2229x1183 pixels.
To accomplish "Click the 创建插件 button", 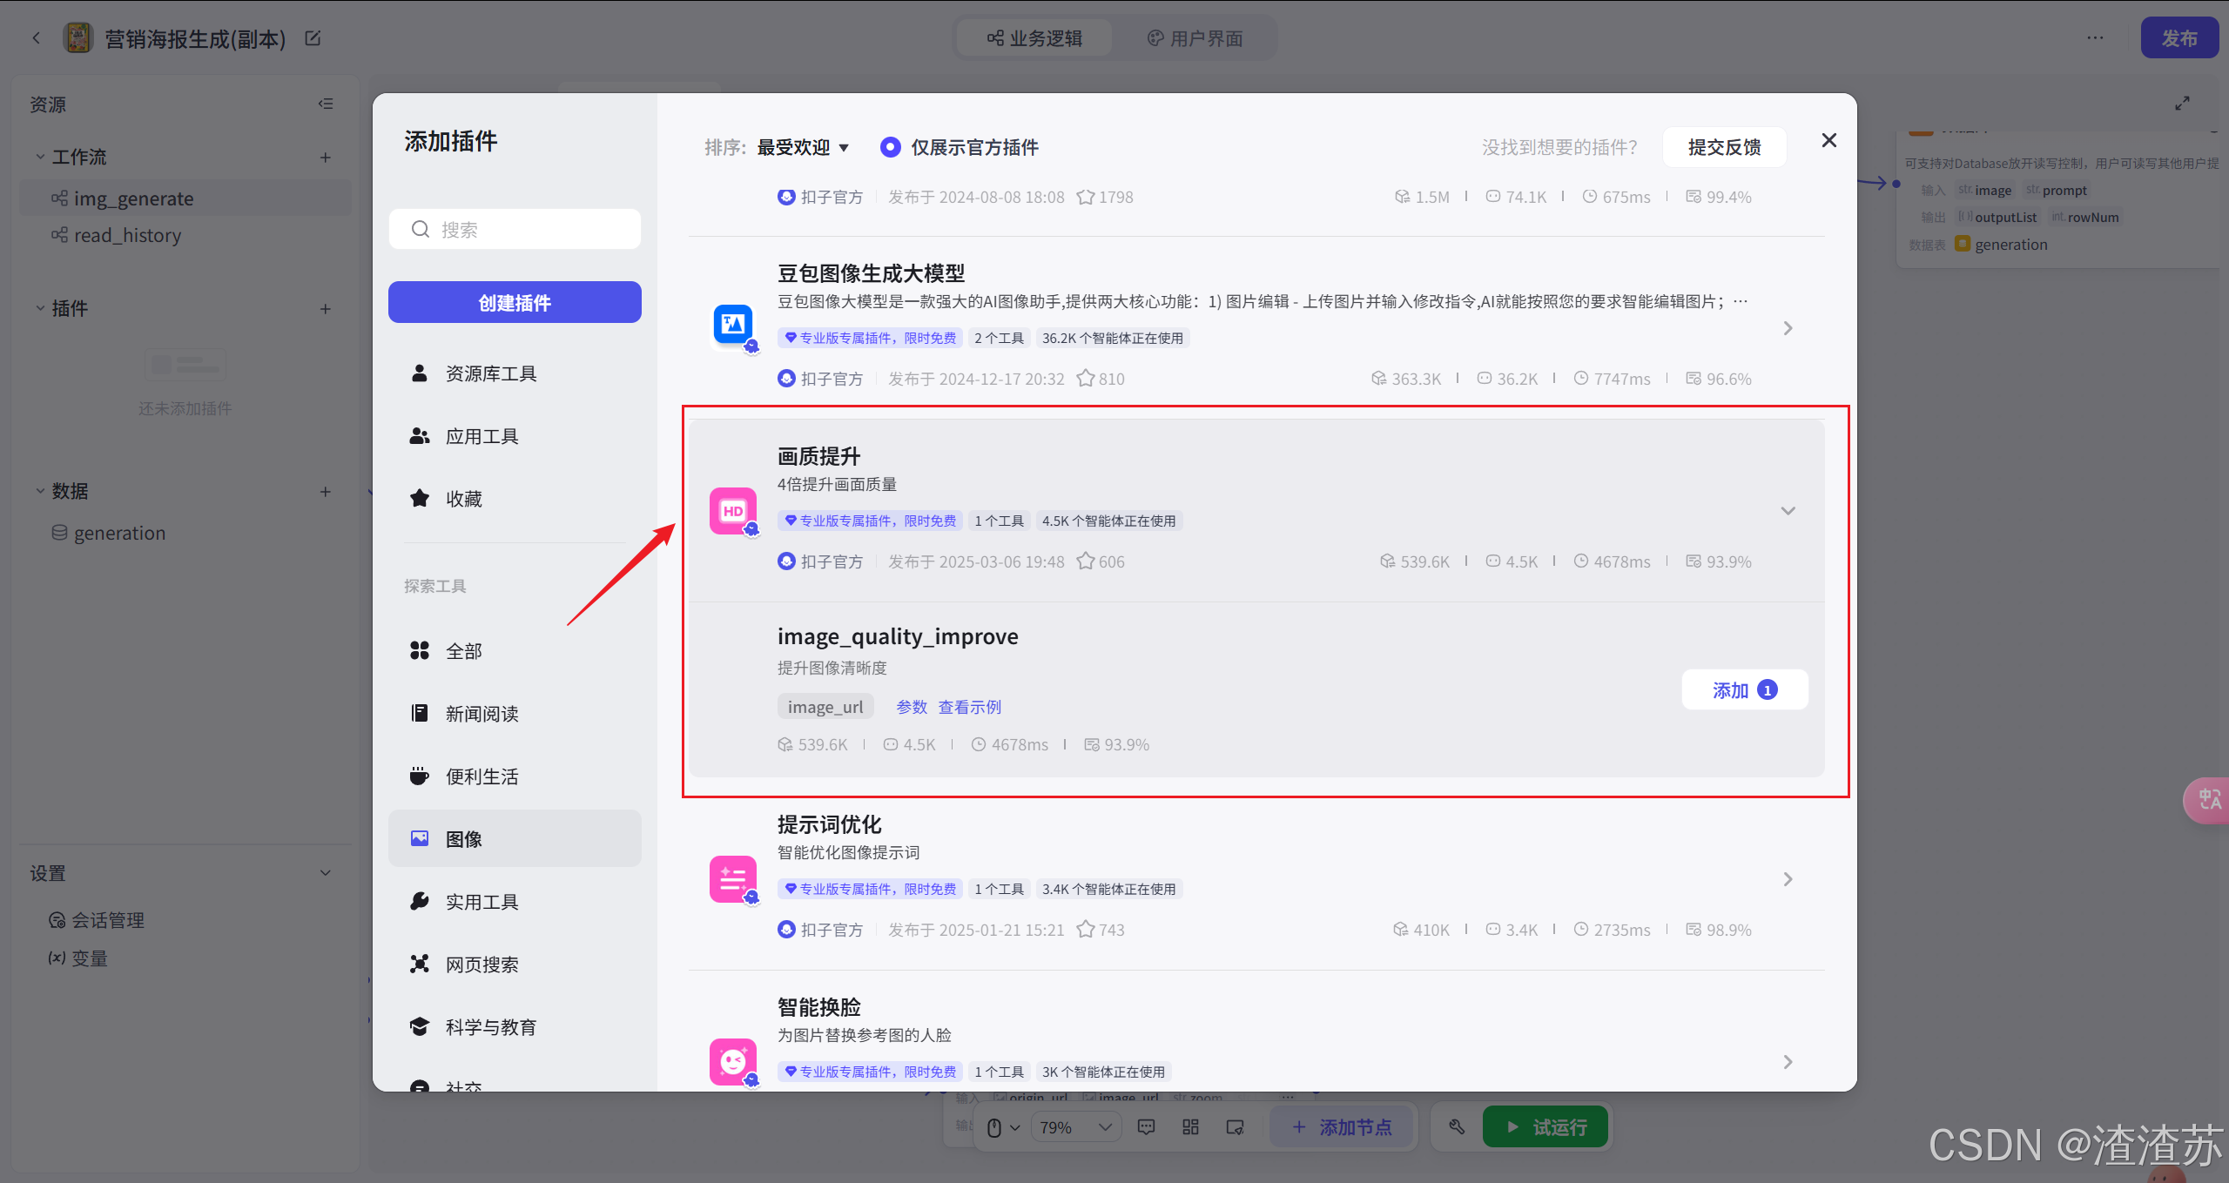I will pyautogui.click(x=514, y=302).
